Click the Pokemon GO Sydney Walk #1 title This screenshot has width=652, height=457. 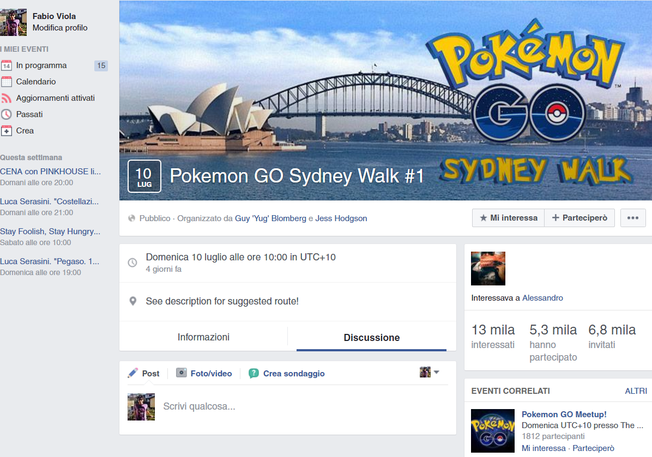(x=297, y=176)
